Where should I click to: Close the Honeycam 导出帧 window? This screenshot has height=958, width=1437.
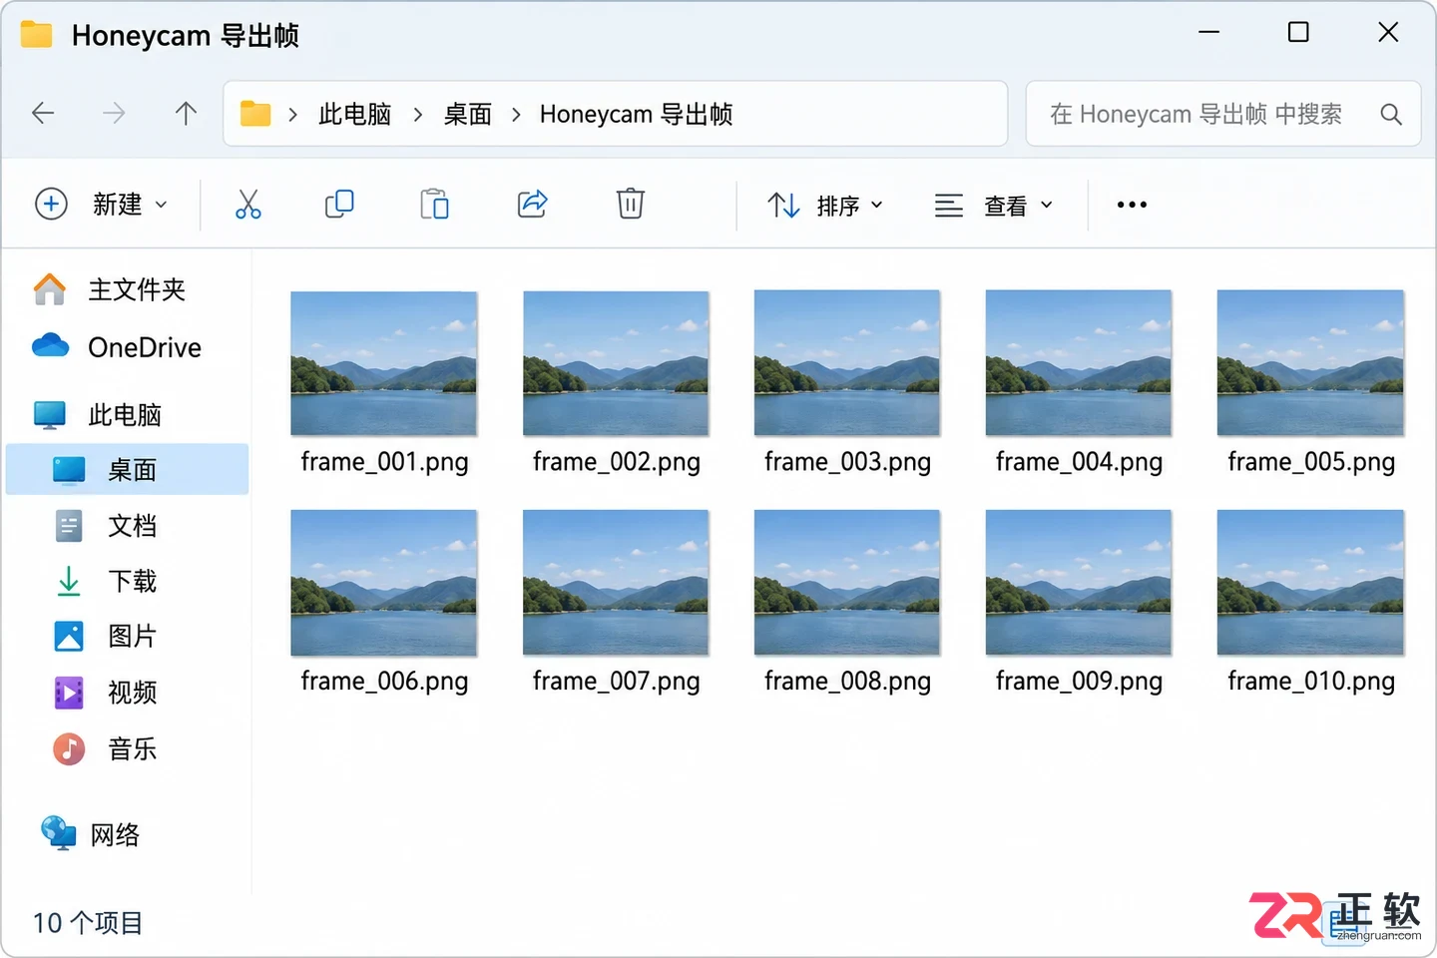tap(1388, 33)
